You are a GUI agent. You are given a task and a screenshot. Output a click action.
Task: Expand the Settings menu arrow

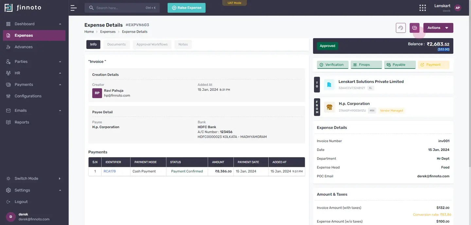(x=60, y=190)
